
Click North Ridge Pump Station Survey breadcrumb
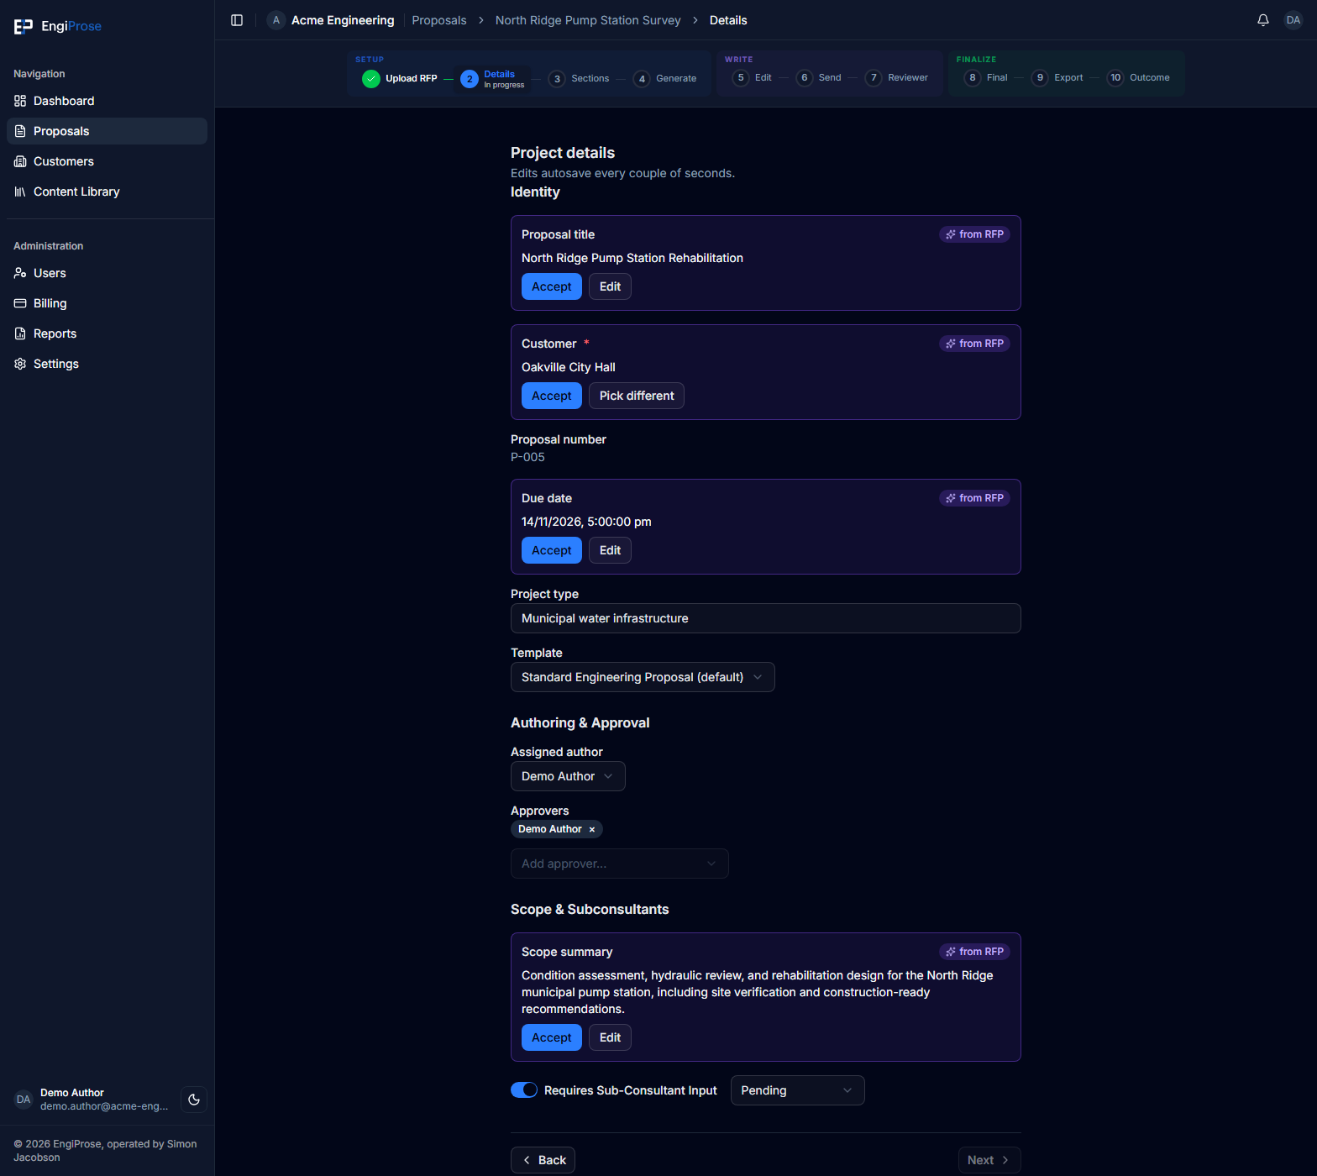click(588, 20)
